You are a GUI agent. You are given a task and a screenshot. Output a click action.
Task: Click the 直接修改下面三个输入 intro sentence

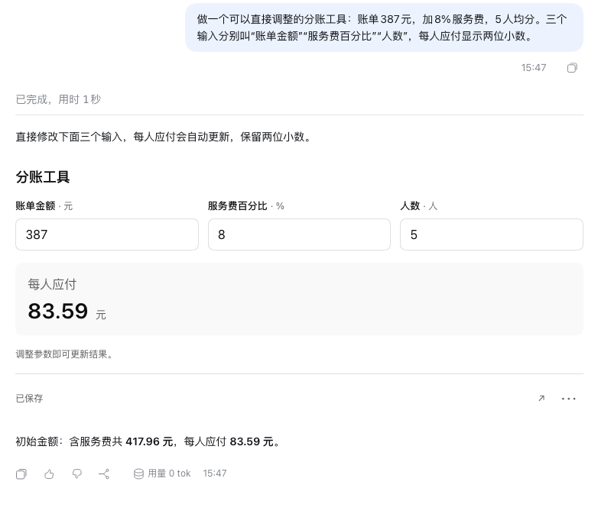(164, 137)
